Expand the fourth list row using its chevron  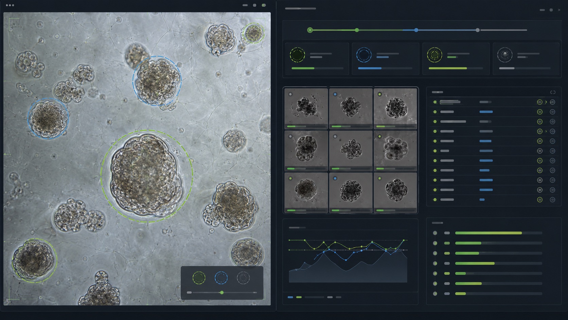coord(546,131)
